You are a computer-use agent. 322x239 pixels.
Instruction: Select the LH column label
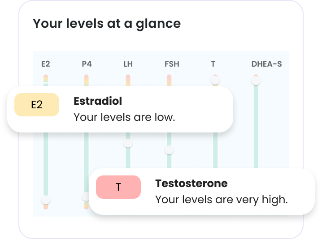(128, 64)
